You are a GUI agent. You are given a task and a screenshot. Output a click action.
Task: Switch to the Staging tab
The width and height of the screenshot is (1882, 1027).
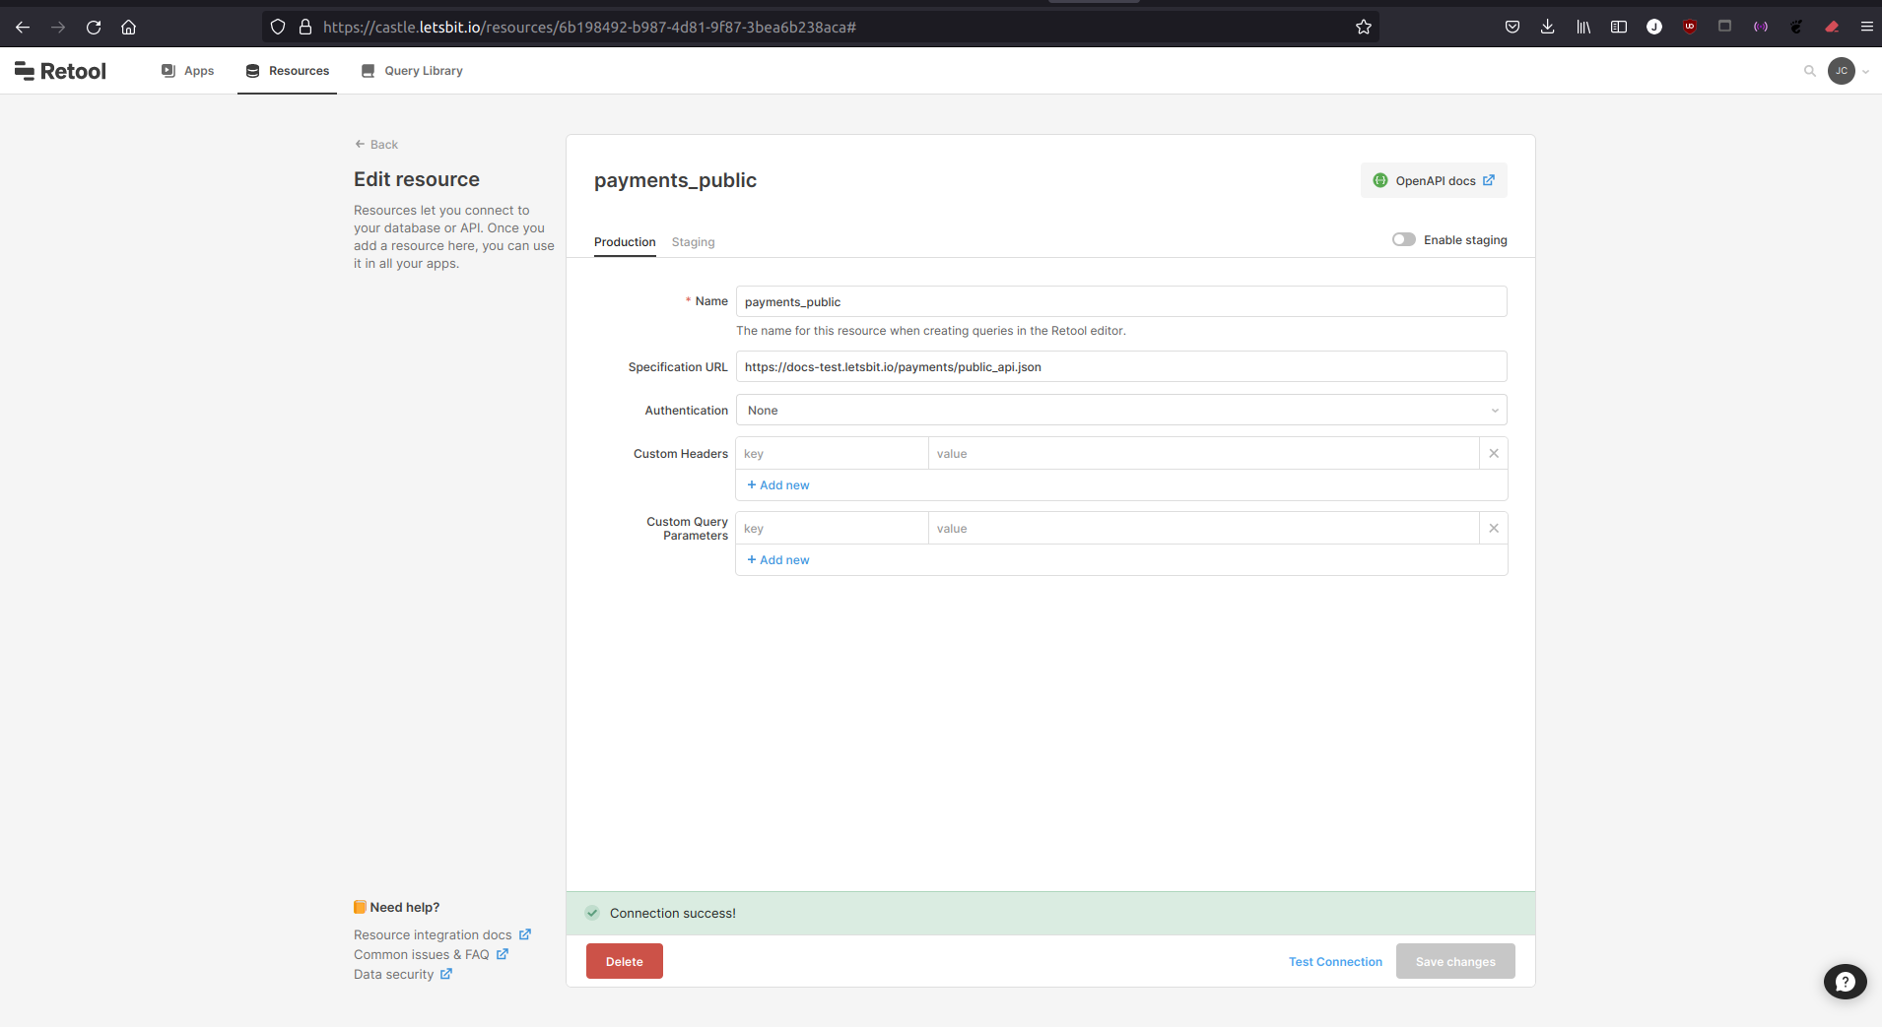click(693, 242)
